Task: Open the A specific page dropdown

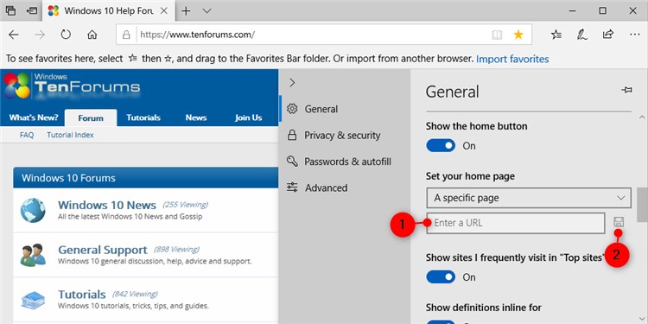Action: [529, 198]
